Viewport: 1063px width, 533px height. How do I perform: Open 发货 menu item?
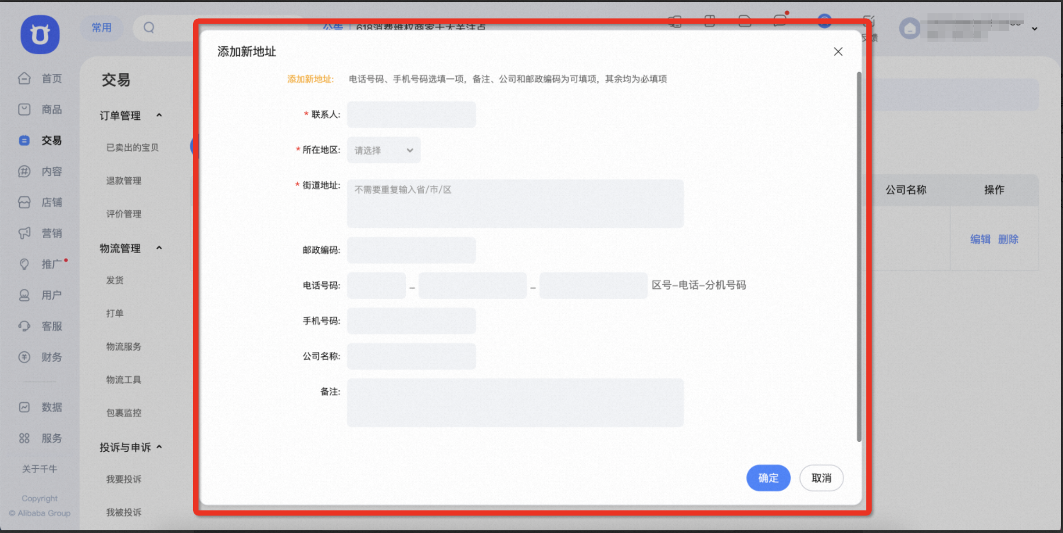[x=115, y=280]
